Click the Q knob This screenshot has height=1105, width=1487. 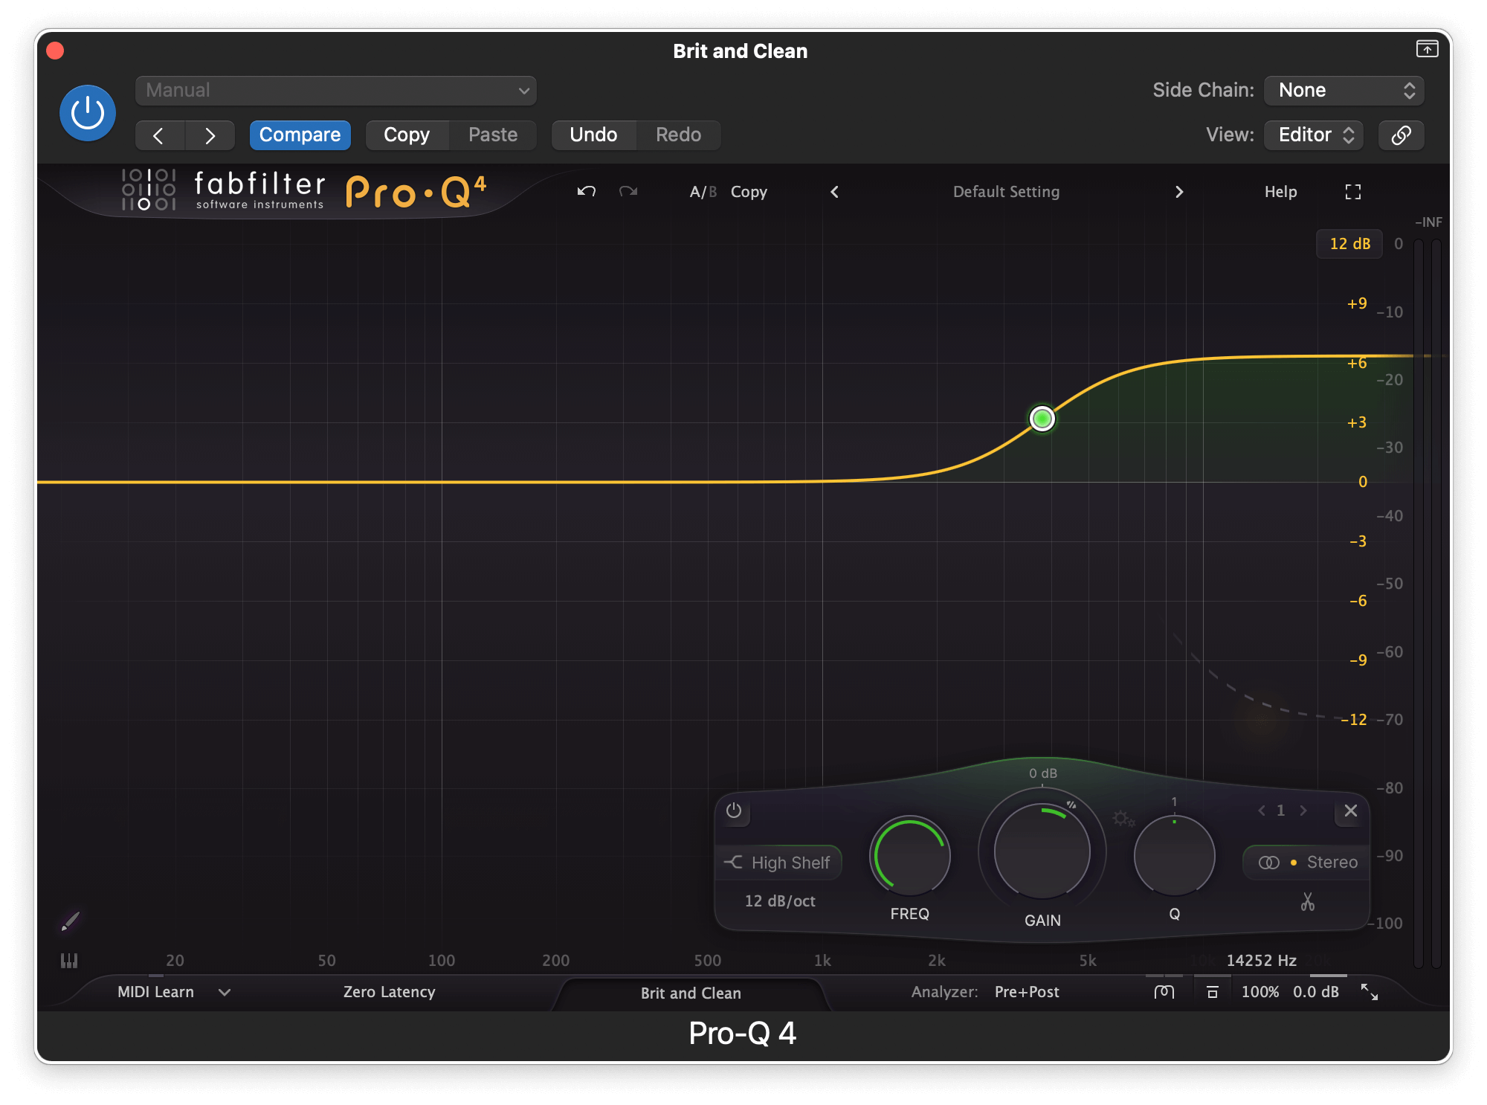click(1174, 856)
